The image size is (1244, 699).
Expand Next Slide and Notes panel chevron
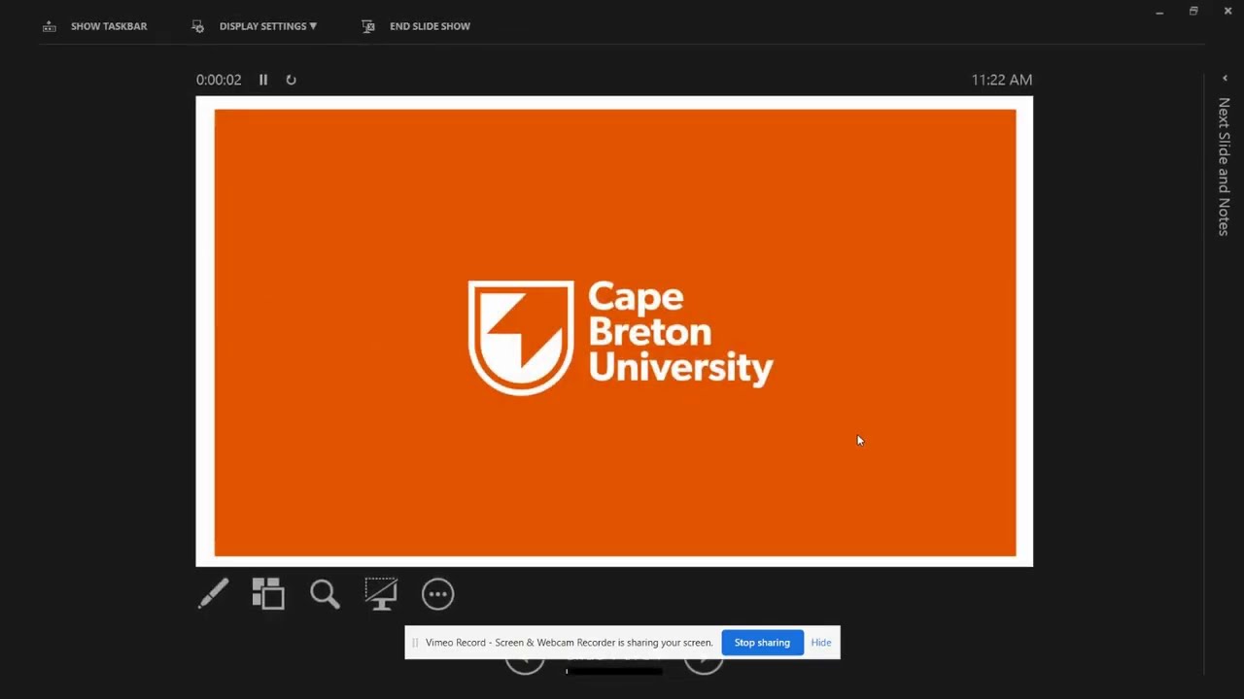(x=1225, y=79)
